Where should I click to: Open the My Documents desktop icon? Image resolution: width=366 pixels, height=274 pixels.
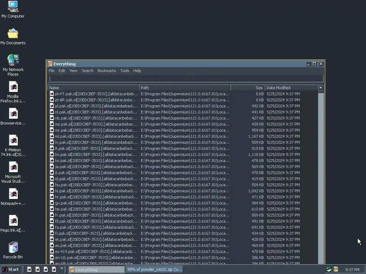13,34
